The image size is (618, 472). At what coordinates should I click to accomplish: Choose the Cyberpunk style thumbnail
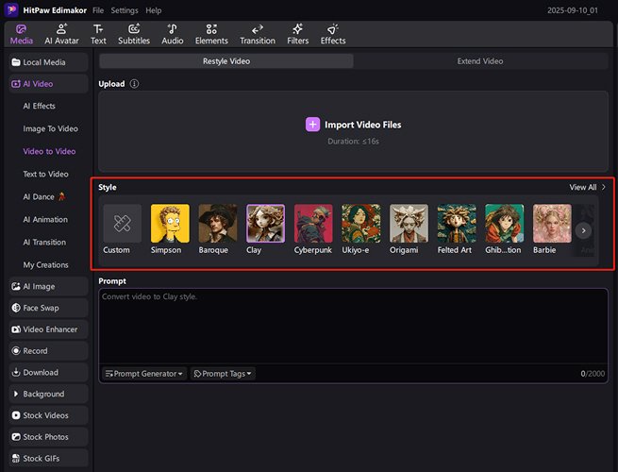pos(313,223)
